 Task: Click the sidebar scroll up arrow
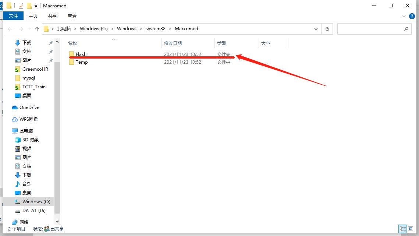point(57,42)
